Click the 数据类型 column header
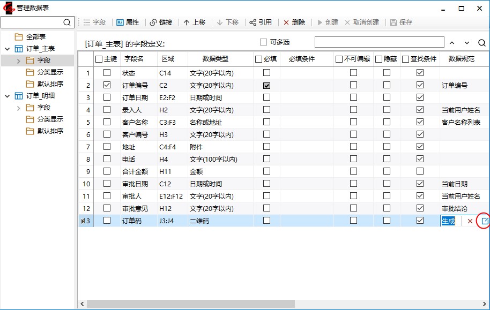 click(x=215, y=59)
